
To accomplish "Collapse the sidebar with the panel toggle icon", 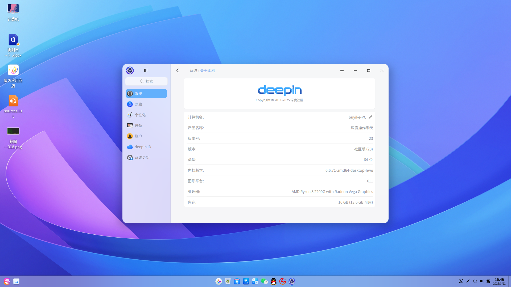I will click(146, 70).
